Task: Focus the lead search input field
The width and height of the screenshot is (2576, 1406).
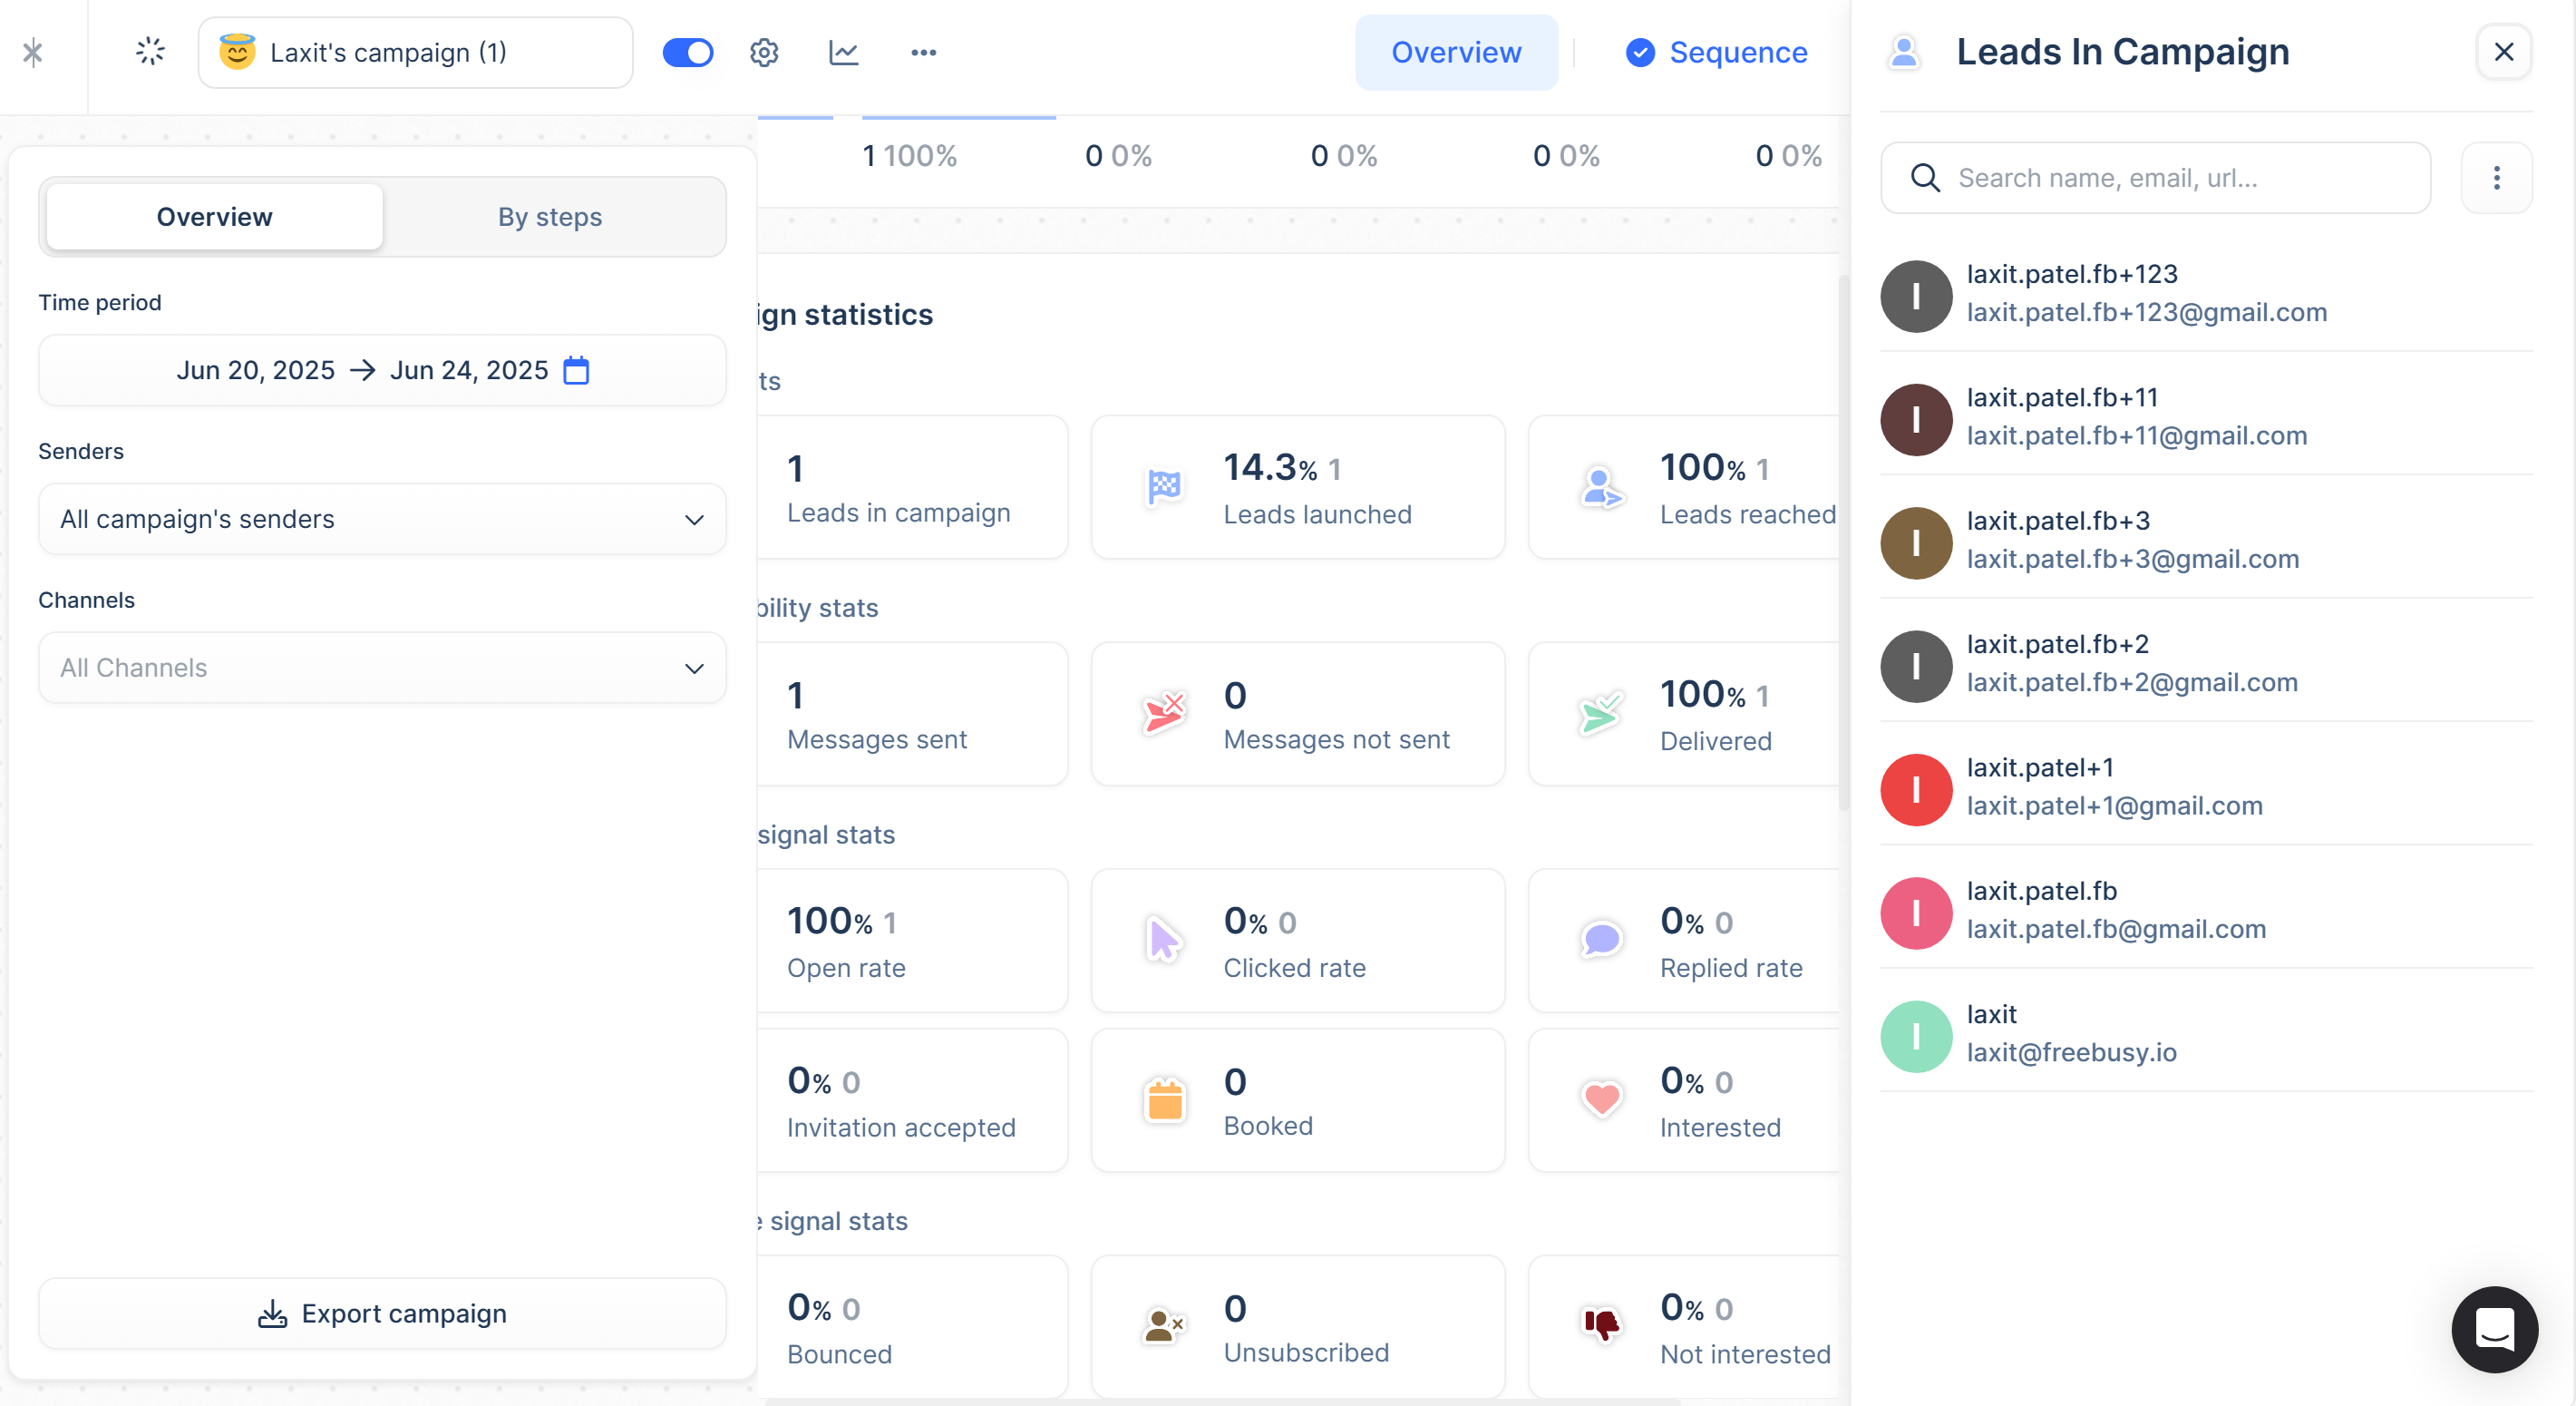Action: tap(2155, 178)
